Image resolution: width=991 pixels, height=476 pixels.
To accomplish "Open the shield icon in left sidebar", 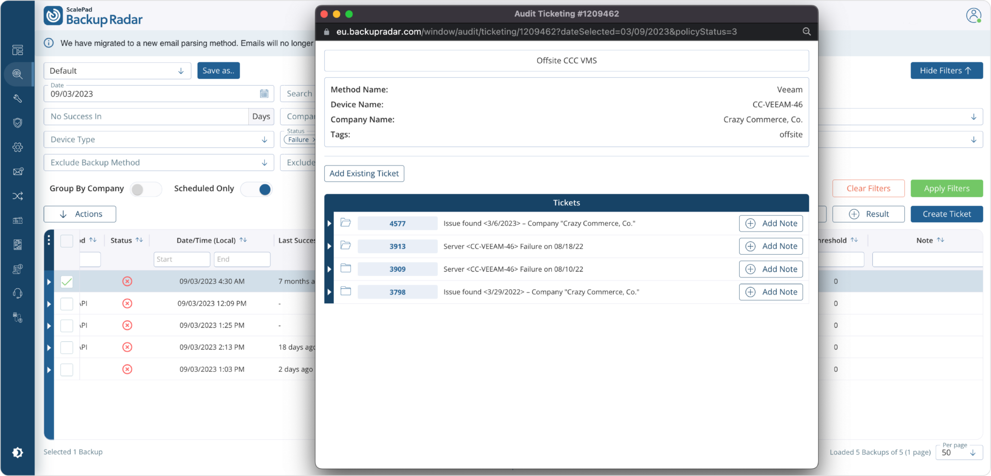I will click(18, 123).
